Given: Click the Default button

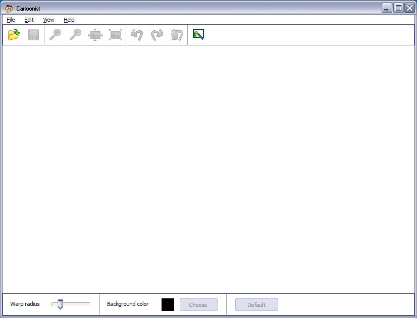Looking at the screenshot, I should pyautogui.click(x=256, y=305).
